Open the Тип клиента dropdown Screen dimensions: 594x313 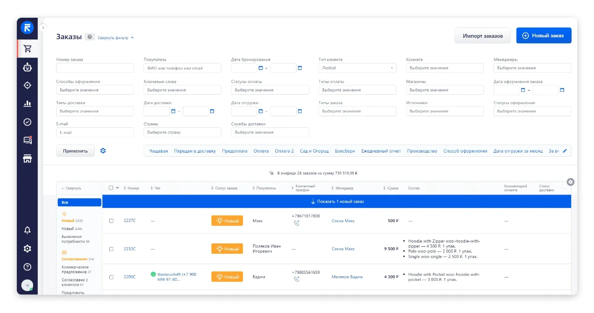pos(357,68)
